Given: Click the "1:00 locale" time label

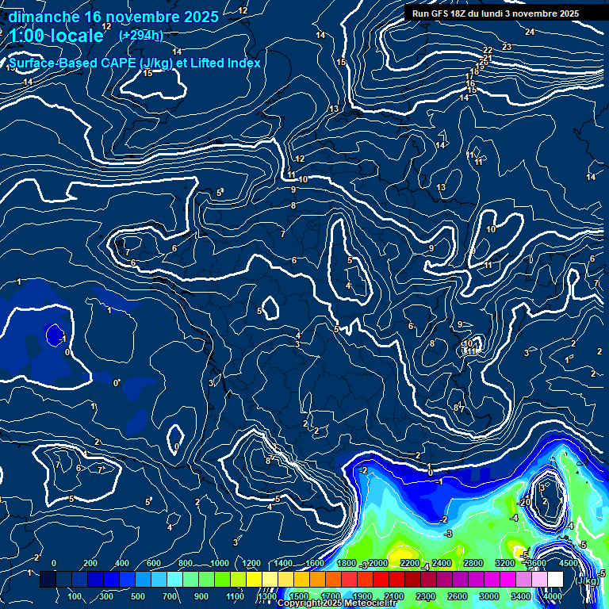Looking at the screenshot, I should 56,36.
